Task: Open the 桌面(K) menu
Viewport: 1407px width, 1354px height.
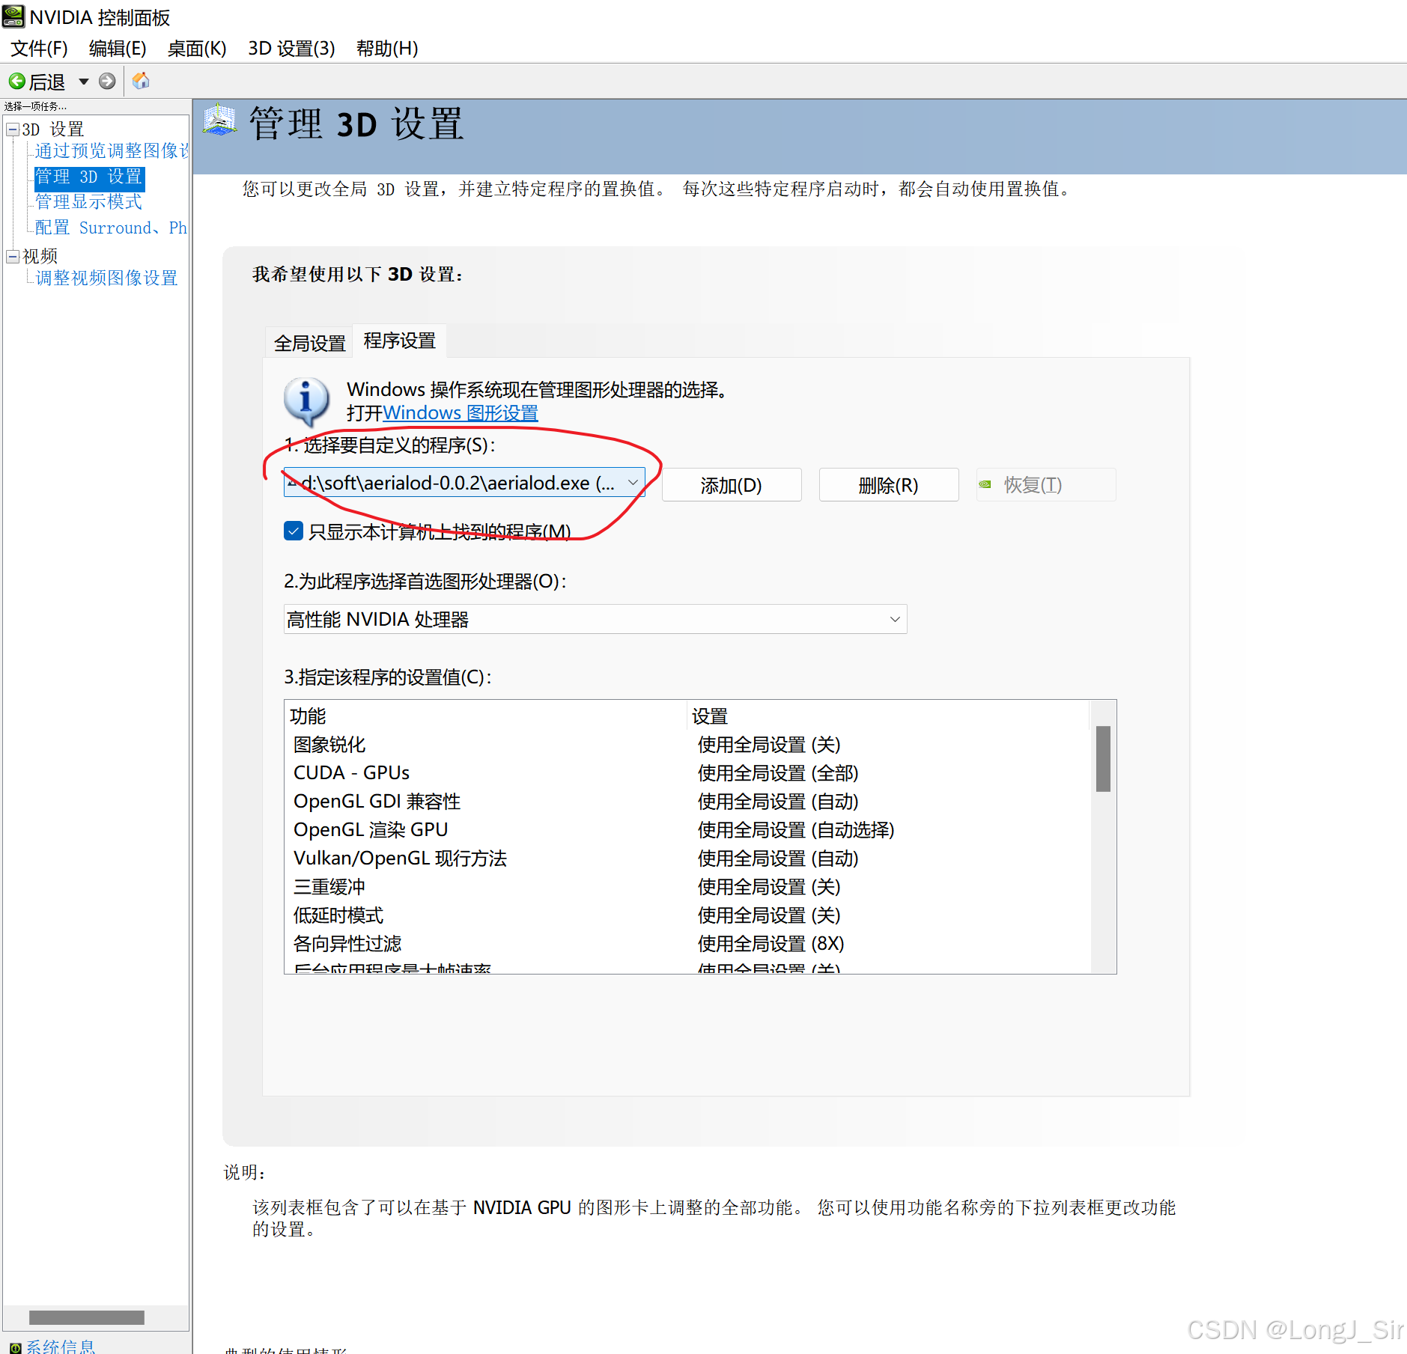Action: (x=197, y=49)
